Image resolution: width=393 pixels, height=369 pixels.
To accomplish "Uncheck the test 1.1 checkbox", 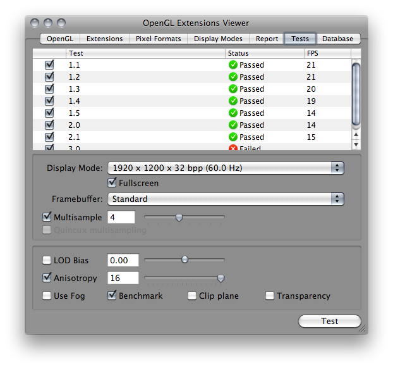I will 49,65.
